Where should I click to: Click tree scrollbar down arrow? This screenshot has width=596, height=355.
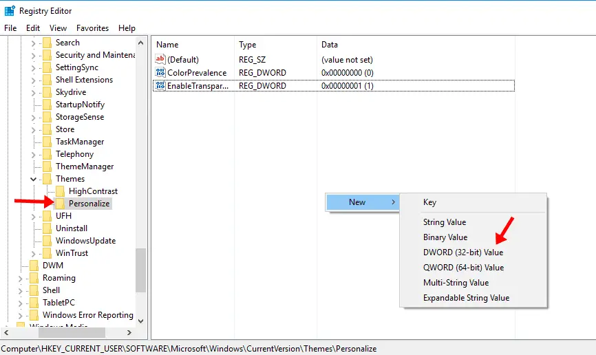click(140, 321)
